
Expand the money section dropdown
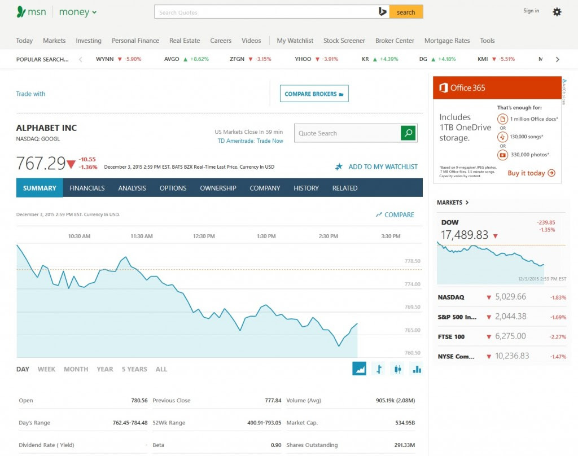click(94, 12)
